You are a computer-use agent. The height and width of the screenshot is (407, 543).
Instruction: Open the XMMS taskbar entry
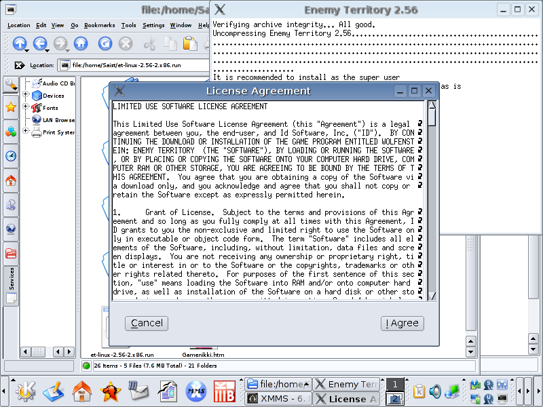277,399
